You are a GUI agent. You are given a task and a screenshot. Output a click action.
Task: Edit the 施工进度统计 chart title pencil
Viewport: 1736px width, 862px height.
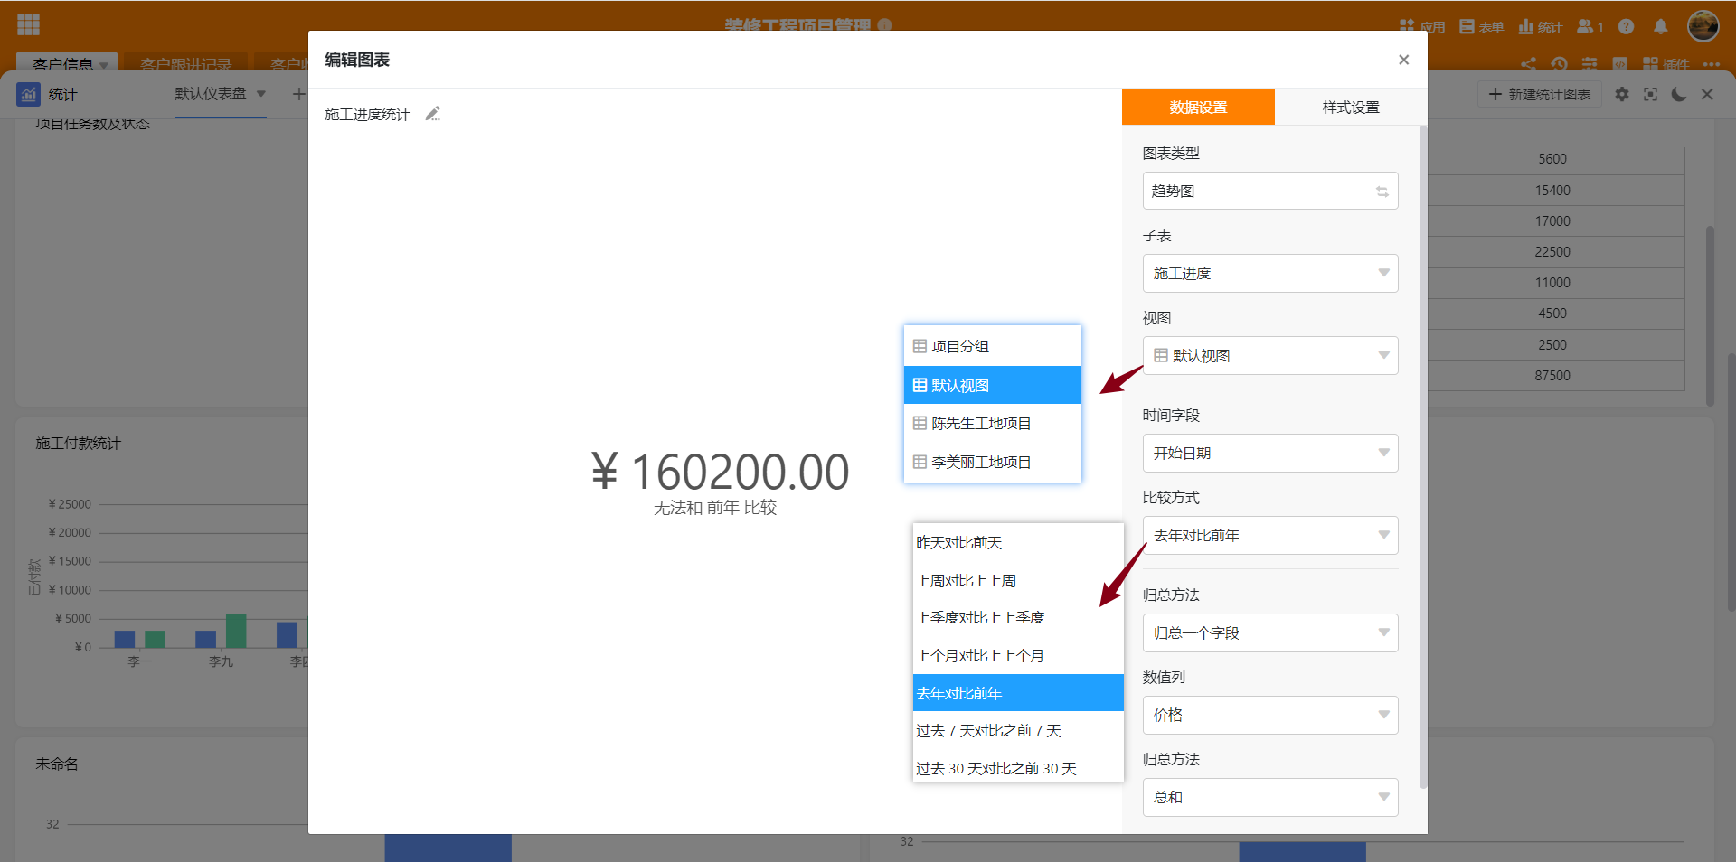point(433,114)
